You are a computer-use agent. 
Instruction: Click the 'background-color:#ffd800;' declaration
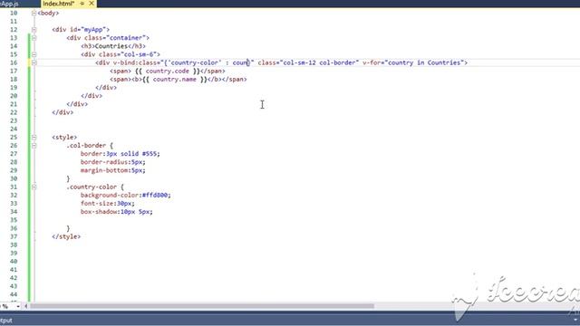click(x=126, y=196)
